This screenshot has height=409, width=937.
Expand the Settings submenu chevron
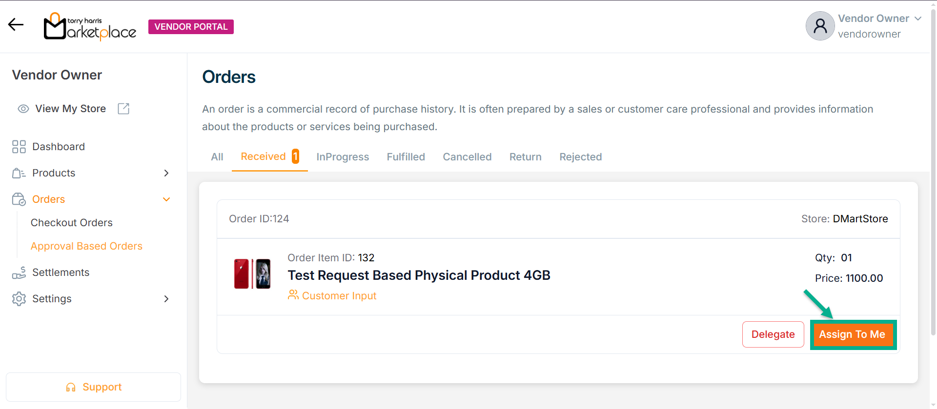click(x=166, y=299)
